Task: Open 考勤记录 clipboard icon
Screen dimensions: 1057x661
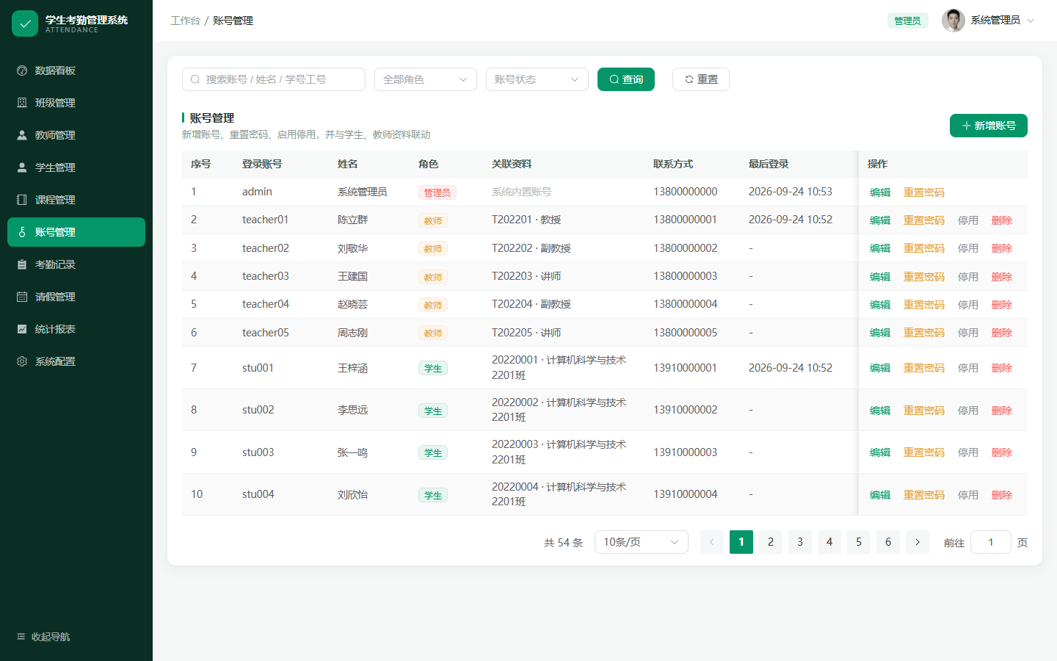Action: (22, 264)
